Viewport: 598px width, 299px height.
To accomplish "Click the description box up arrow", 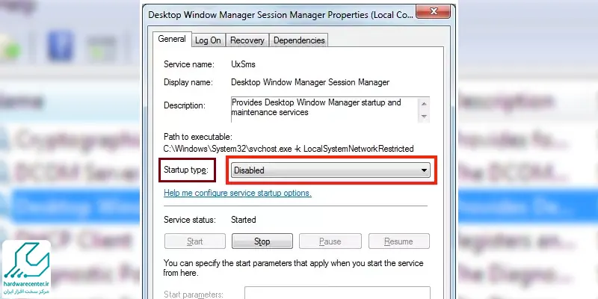I will (x=424, y=104).
